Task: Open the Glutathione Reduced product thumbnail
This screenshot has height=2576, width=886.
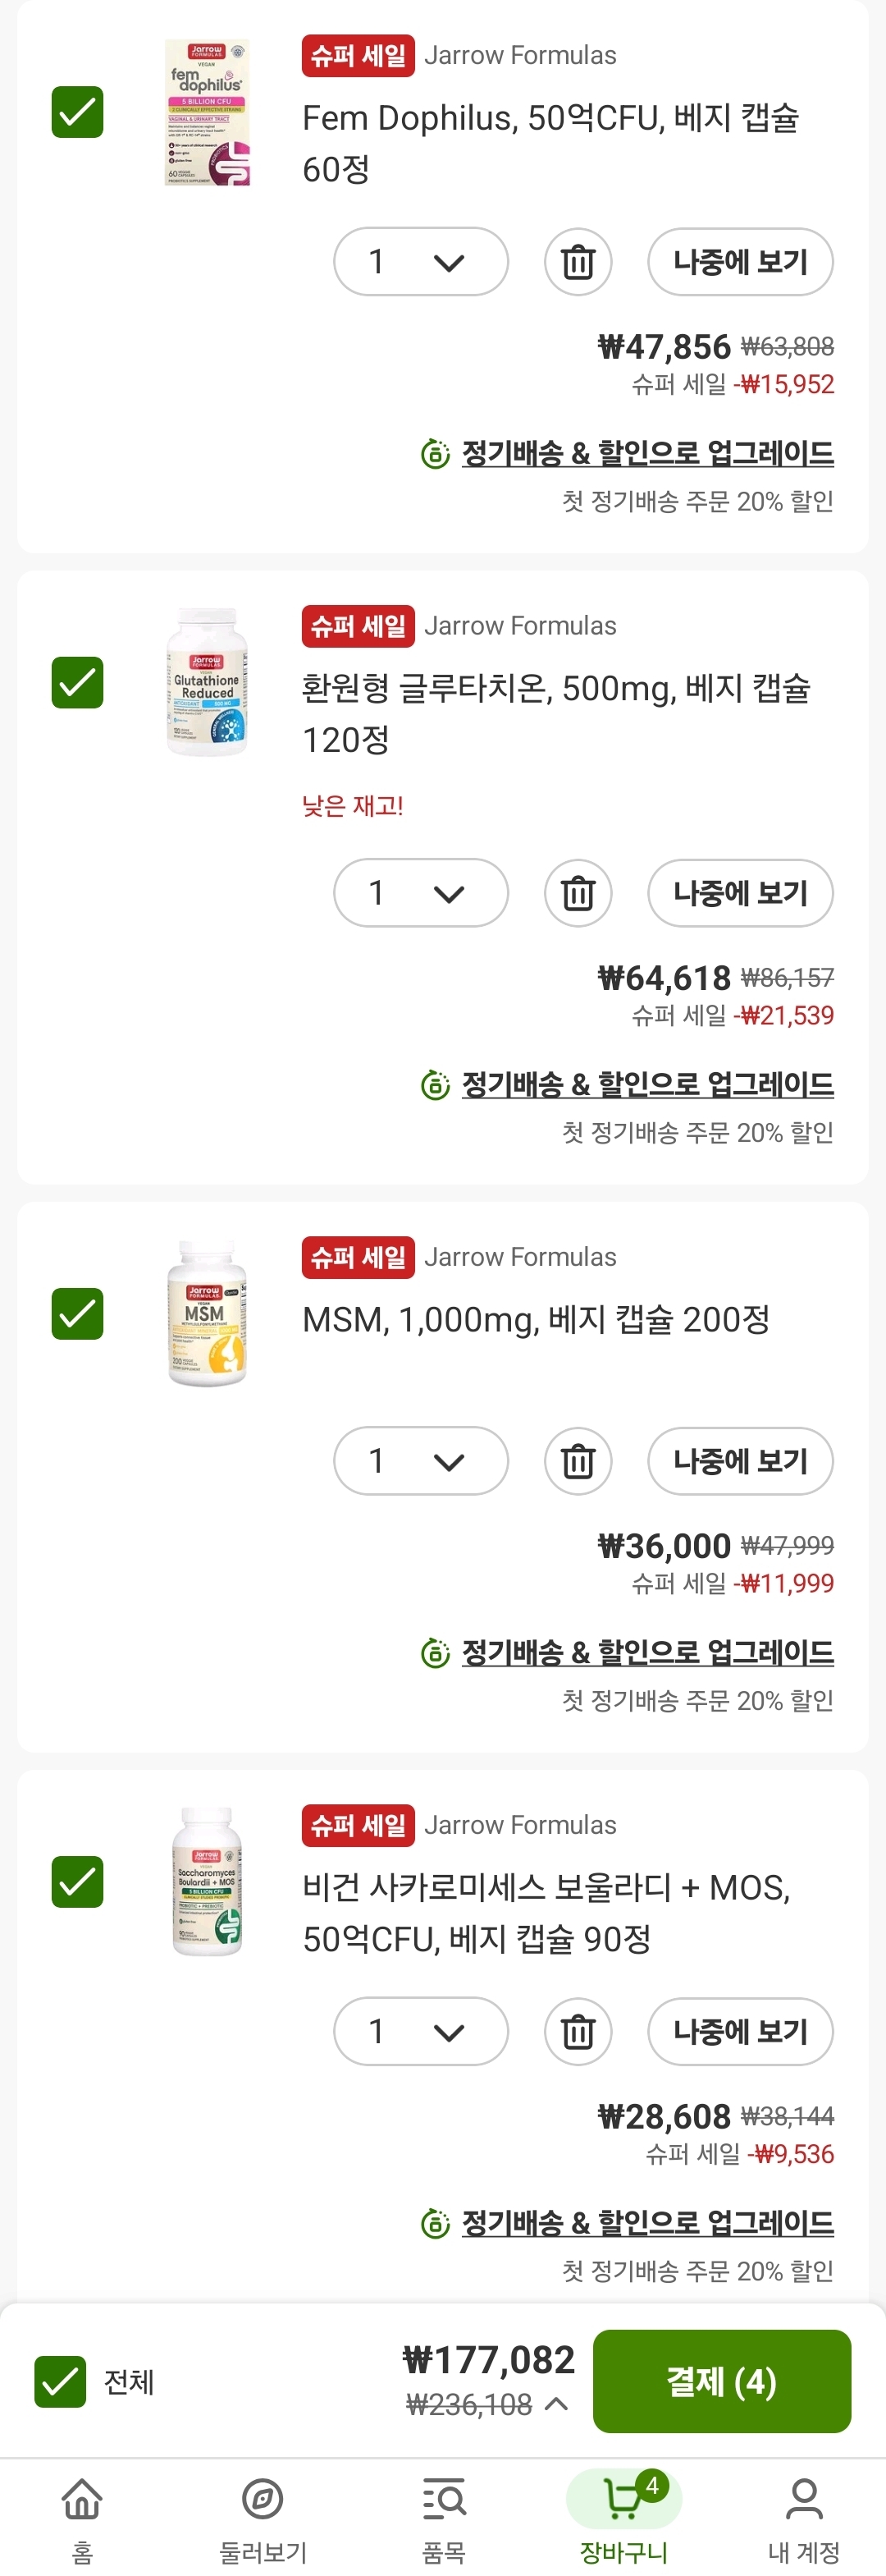Action: tap(207, 682)
